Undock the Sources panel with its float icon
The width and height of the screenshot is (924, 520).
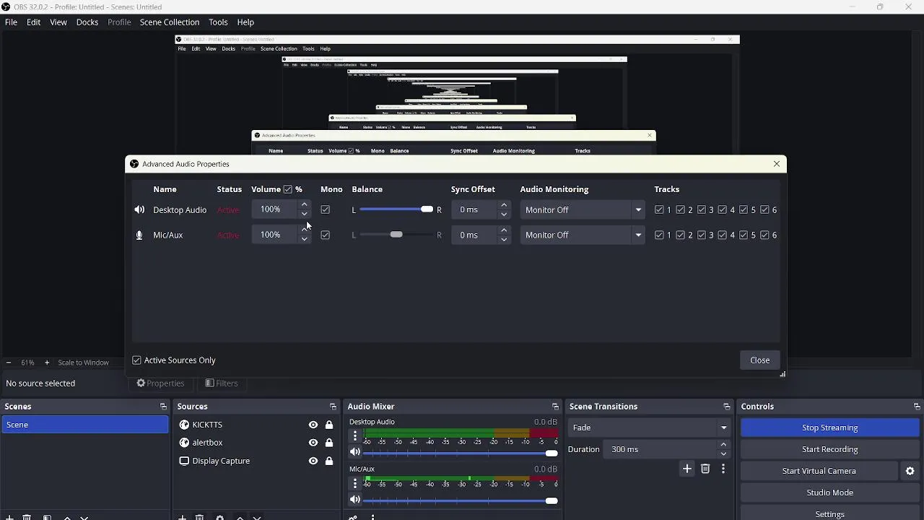tap(333, 407)
